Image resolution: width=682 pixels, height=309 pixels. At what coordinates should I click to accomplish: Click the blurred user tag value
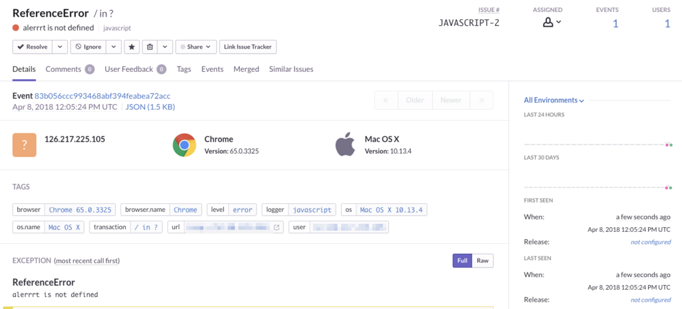[x=349, y=227]
